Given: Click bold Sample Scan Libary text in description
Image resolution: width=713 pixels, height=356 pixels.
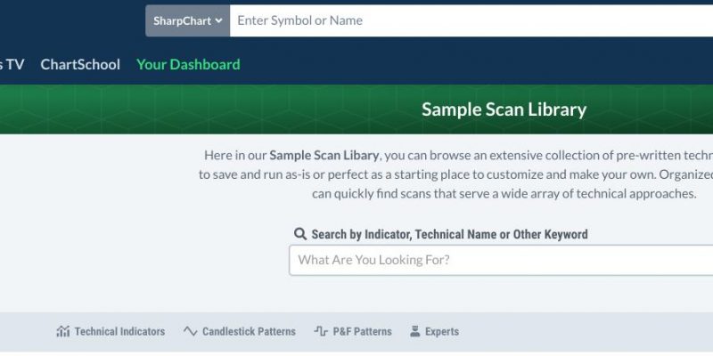Looking at the screenshot, I should tap(324, 155).
